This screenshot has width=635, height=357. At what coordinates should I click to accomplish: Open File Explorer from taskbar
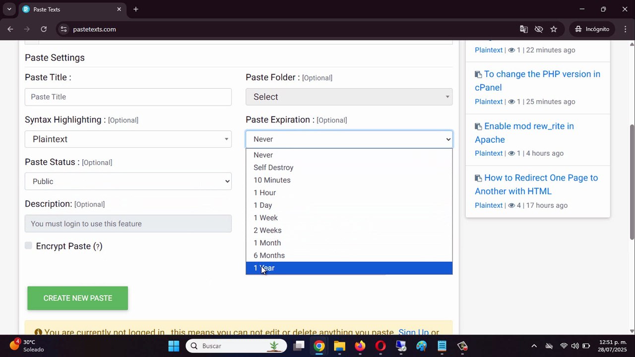(339, 346)
